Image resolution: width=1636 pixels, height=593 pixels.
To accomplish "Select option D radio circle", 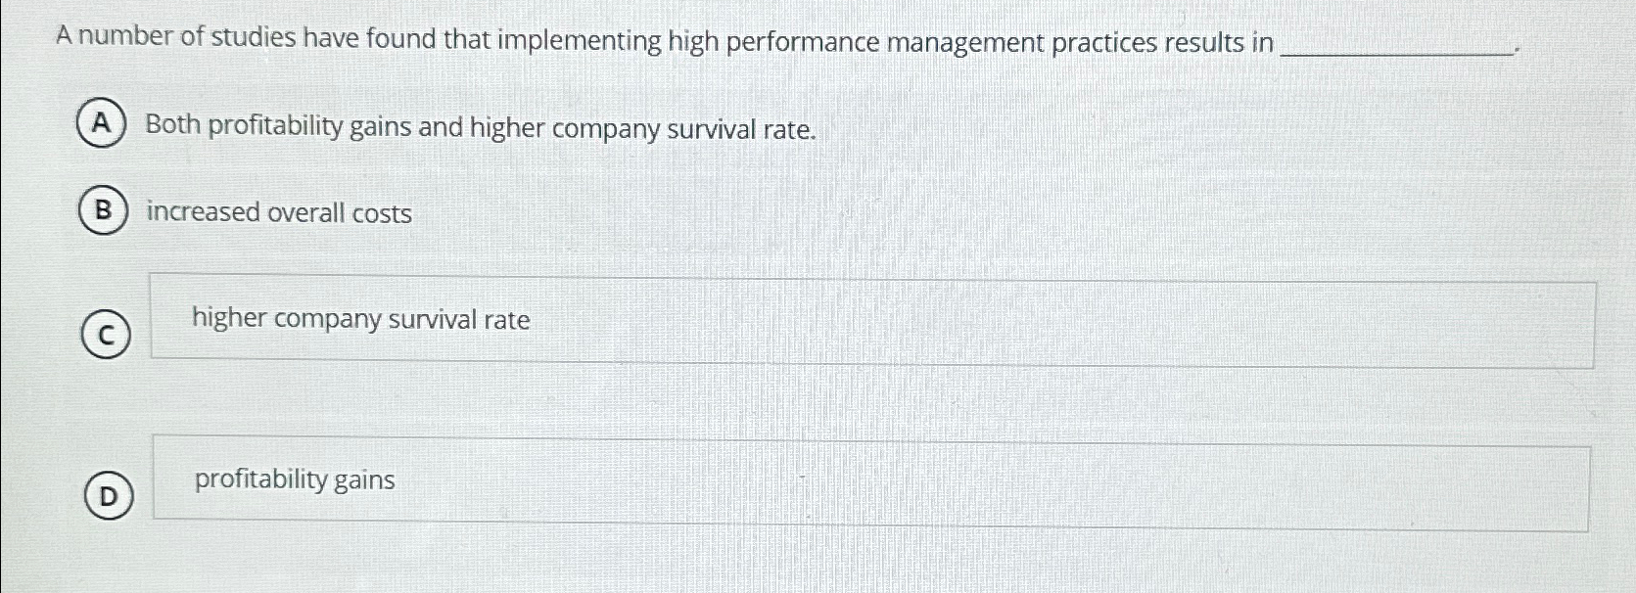I will coord(108,495).
